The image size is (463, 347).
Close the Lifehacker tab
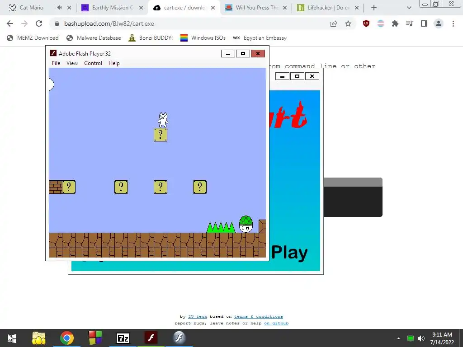[357, 8]
